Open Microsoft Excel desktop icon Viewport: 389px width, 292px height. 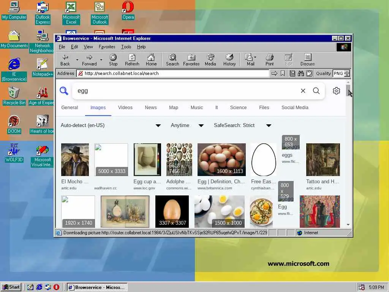tap(71, 13)
